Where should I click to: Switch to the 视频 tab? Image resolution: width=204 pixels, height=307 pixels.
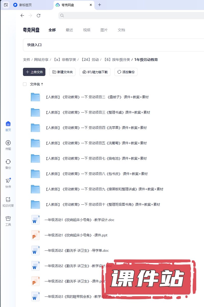tap(87, 30)
